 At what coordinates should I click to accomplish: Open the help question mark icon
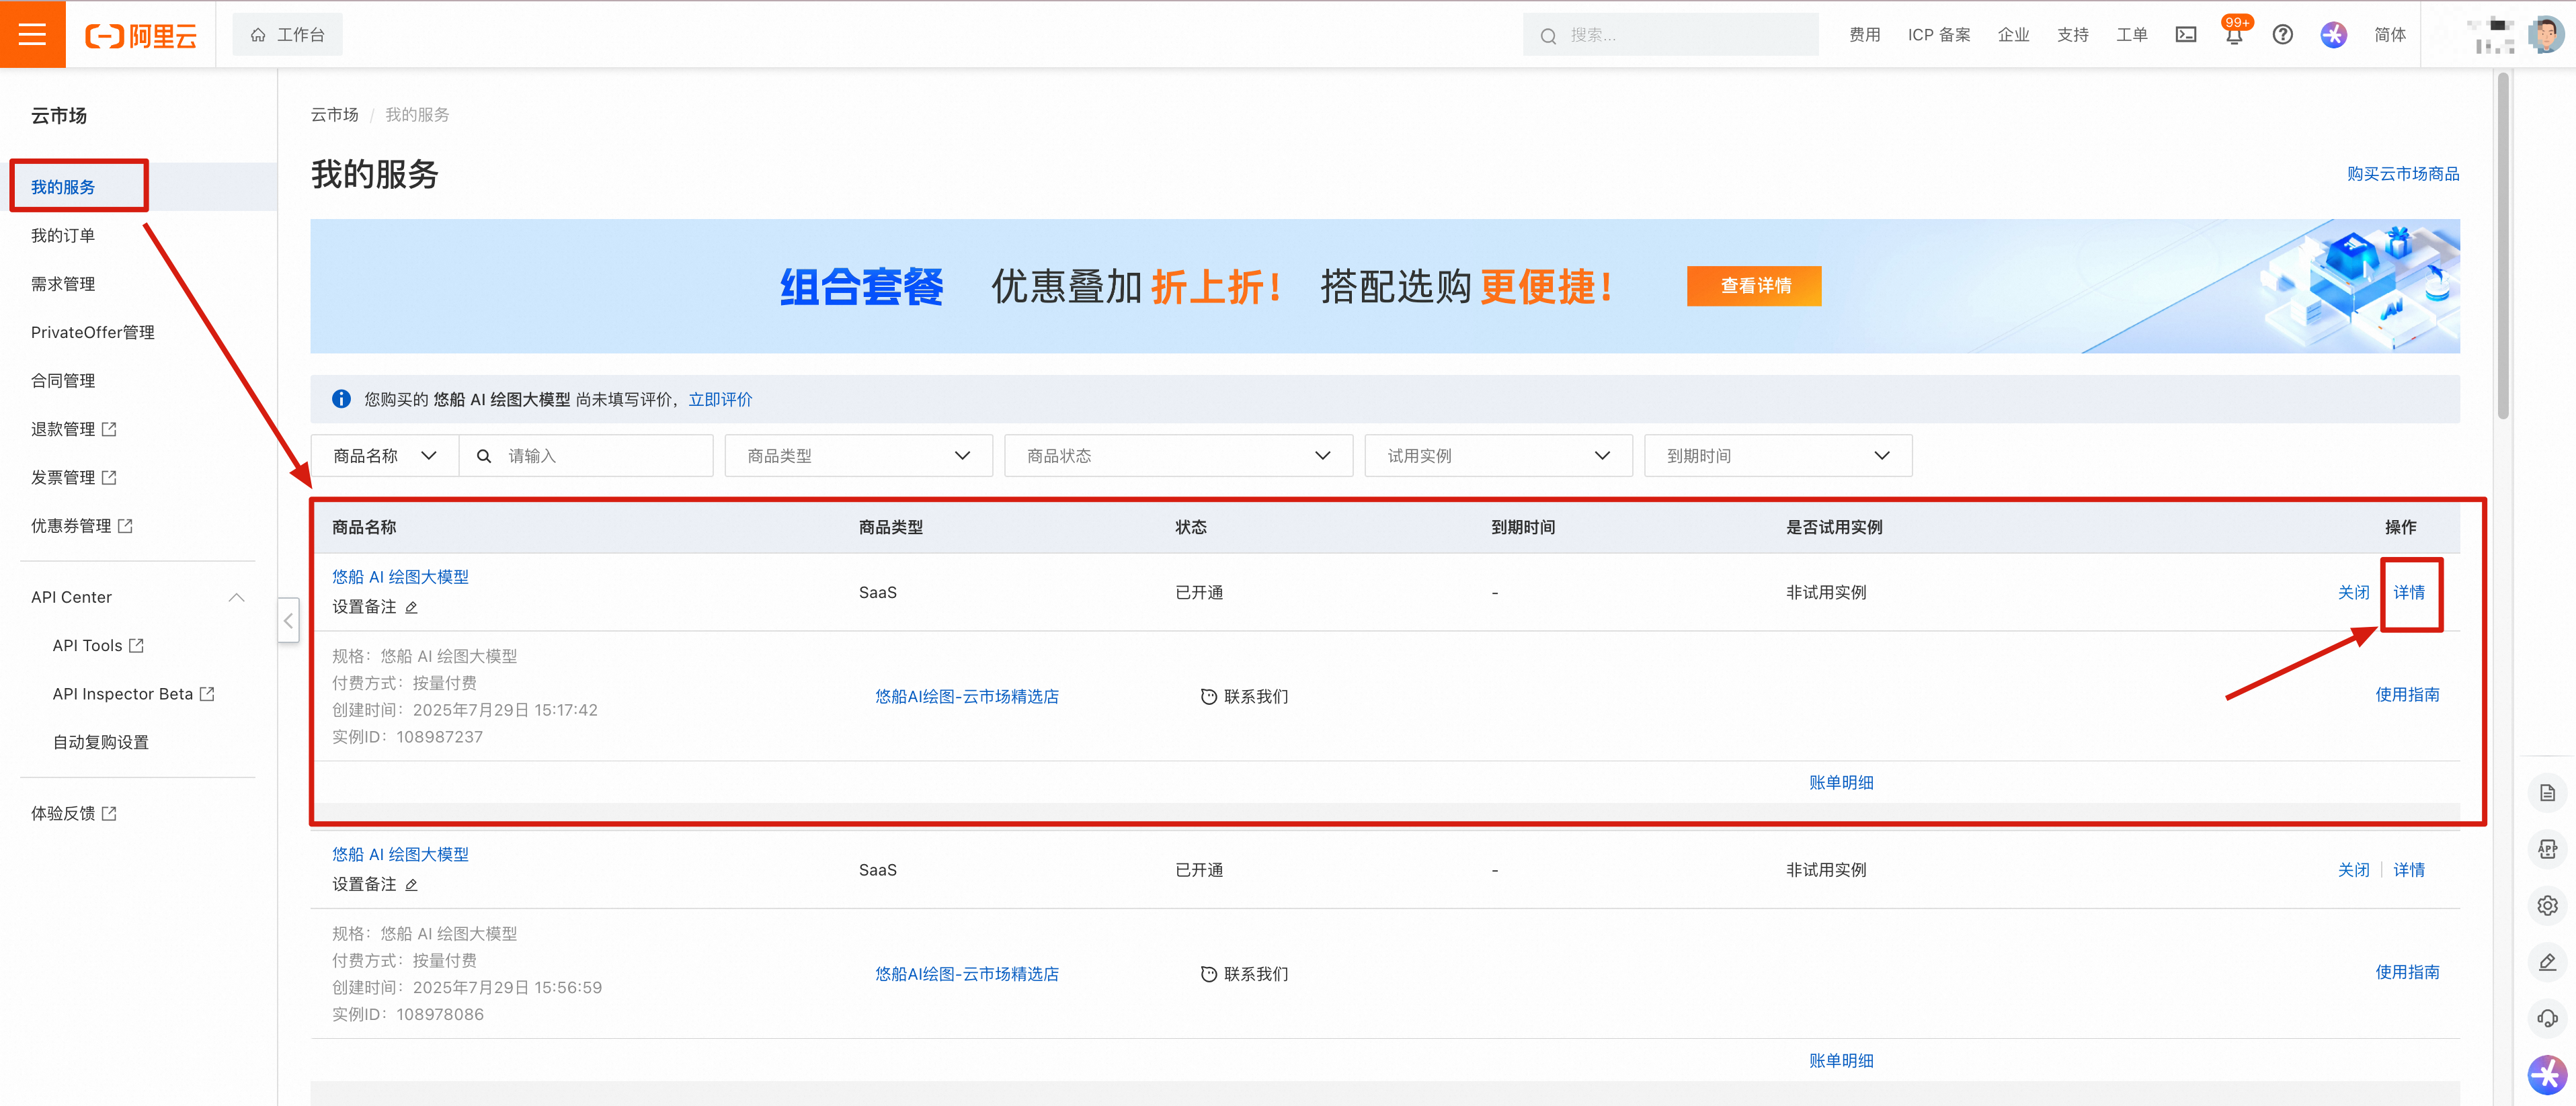tap(2282, 35)
